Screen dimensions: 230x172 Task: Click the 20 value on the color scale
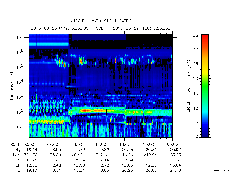pos(195,79)
